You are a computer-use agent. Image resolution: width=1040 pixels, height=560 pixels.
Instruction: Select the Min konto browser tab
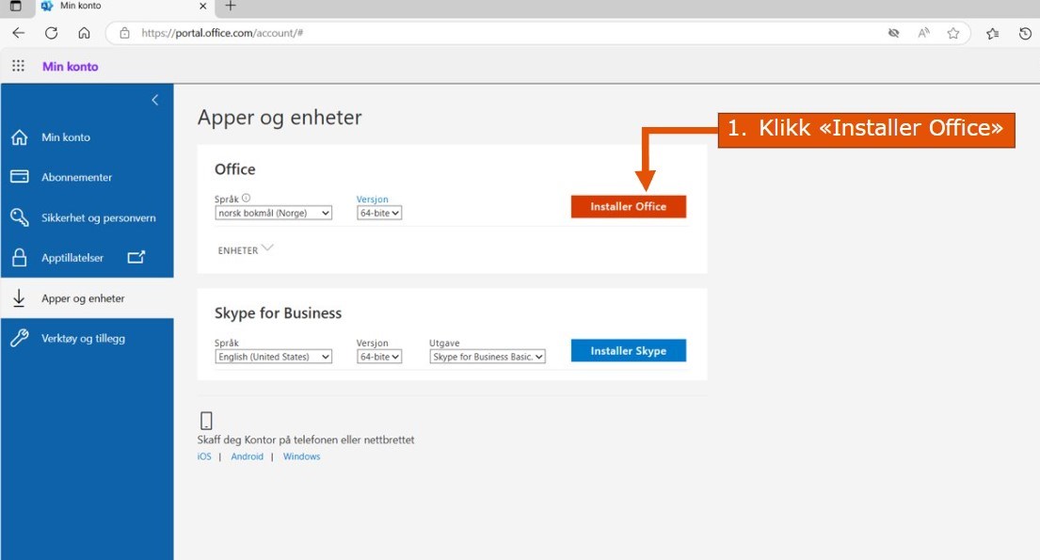[122, 7]
